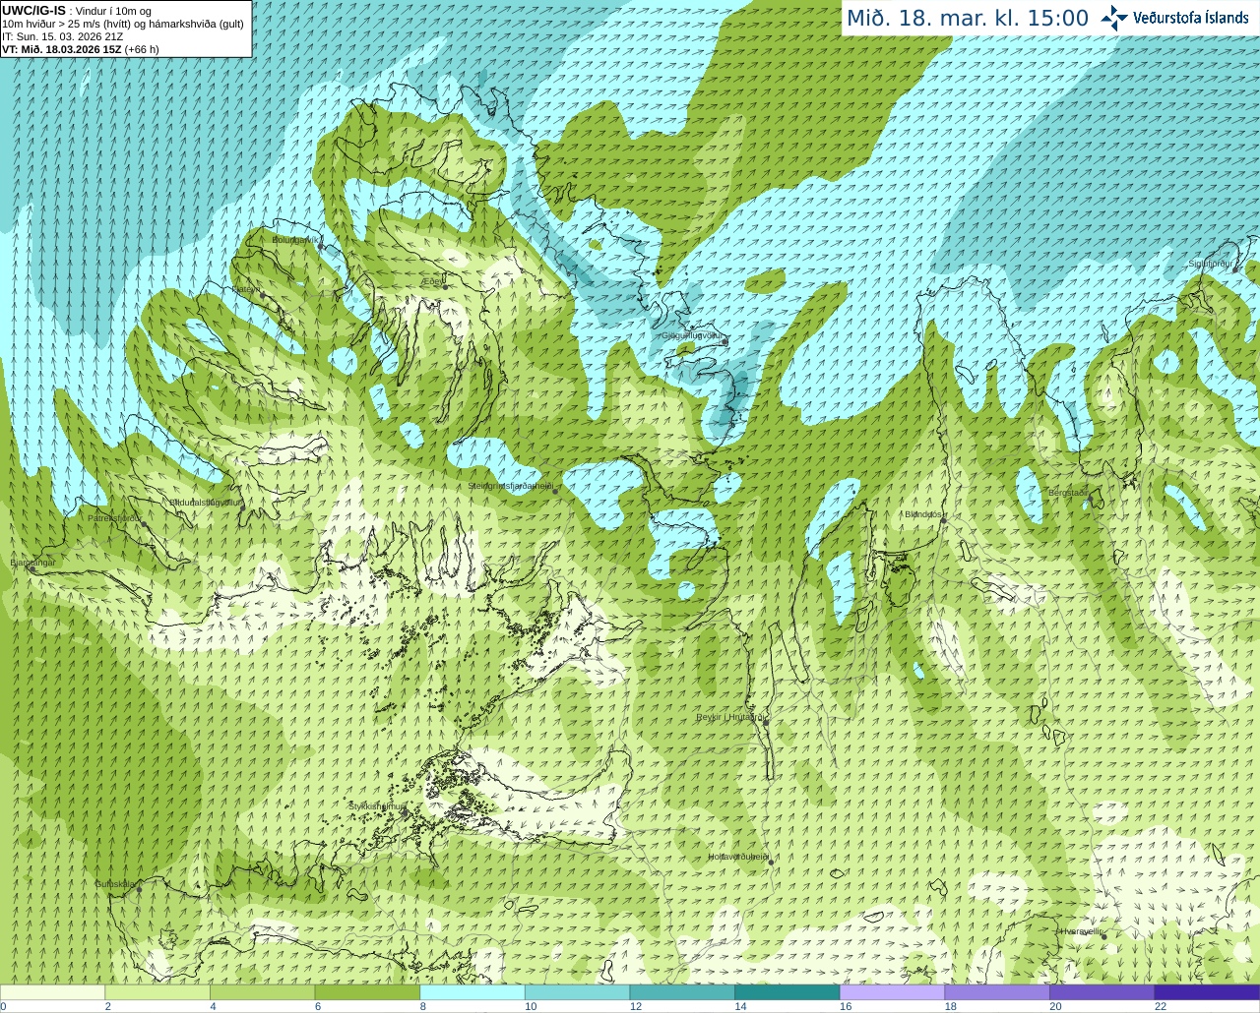Screen dimensions: 1260x1013
Task: Click the Bergstaðir station label
Action: 1068,493
